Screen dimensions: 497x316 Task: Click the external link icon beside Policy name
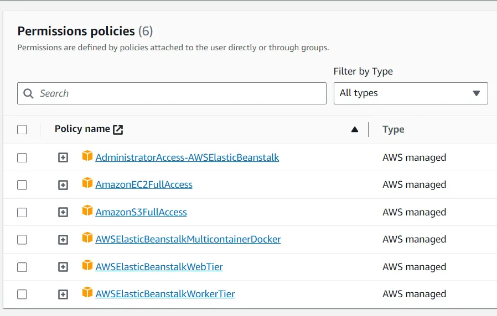(118, 130)
